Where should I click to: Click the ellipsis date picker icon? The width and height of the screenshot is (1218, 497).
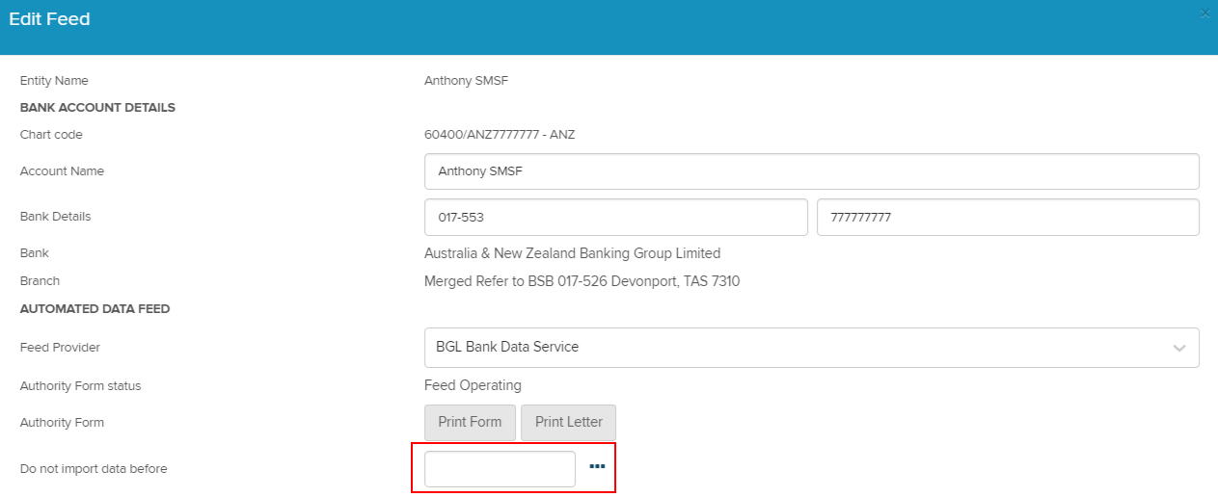[x=597, y=467]
